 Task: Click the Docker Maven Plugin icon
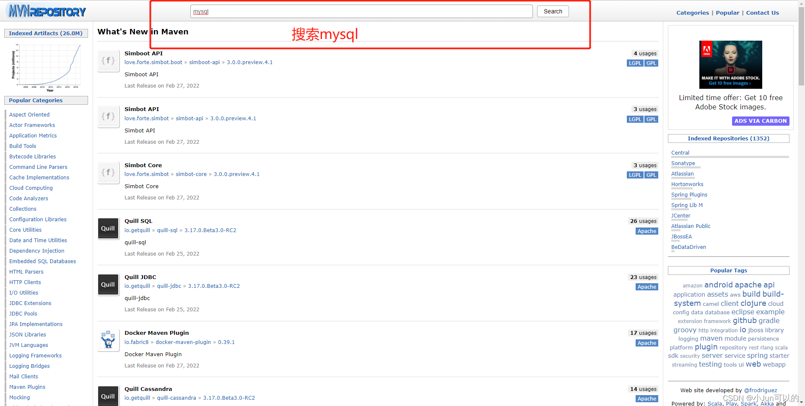click(x=108, y=340)
